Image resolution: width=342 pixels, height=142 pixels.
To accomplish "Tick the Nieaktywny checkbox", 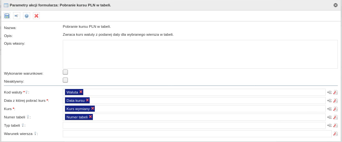I will pyautogui.click(x=65, y=80).
